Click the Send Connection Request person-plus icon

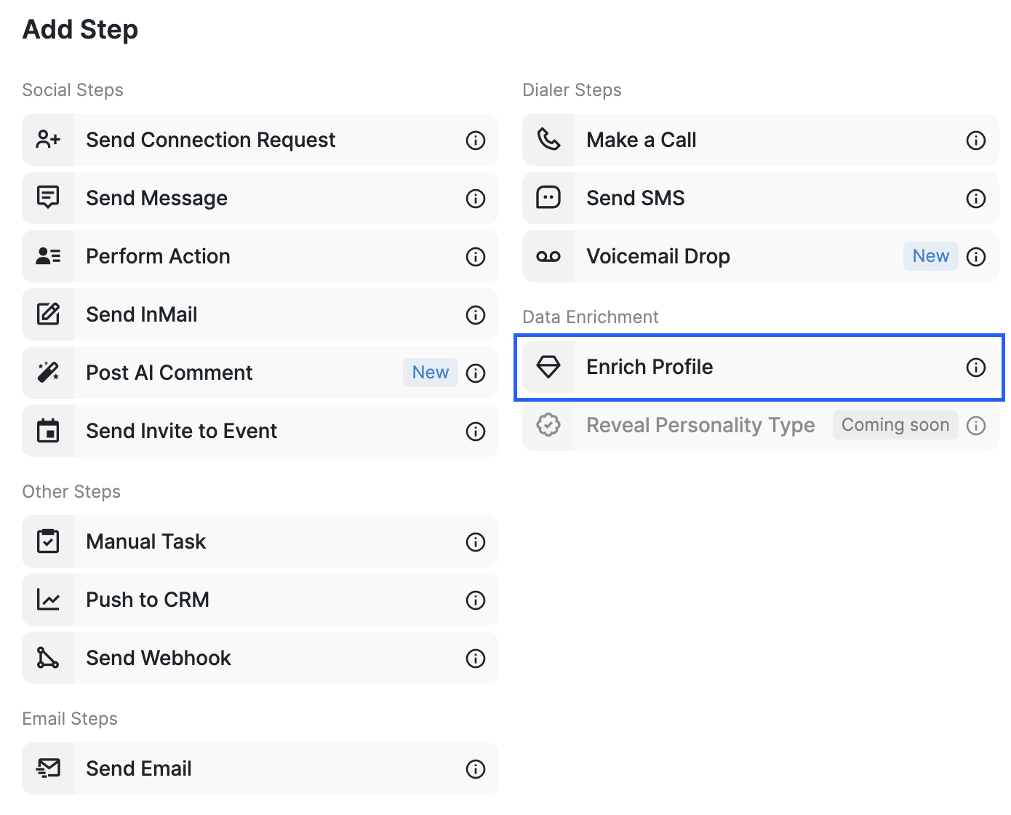(48, 140)
